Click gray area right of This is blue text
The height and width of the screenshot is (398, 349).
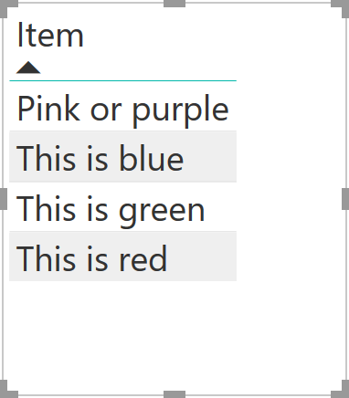[210, 157]
